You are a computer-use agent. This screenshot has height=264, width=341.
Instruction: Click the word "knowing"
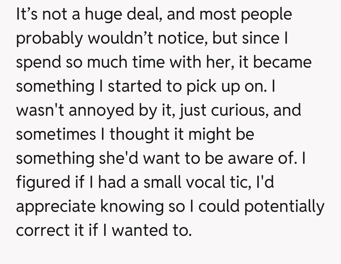[x=141, y=206]
